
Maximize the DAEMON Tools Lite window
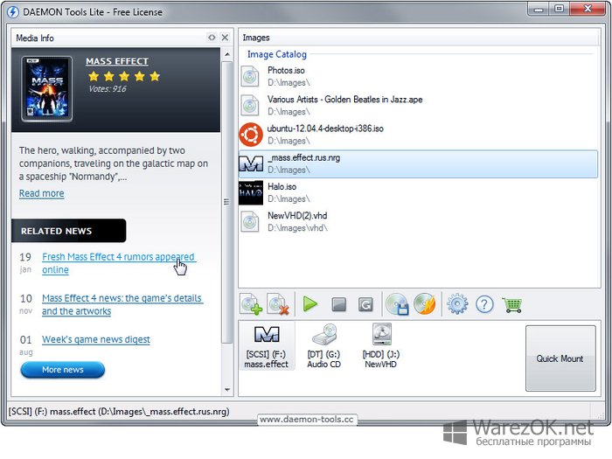(x=560, y=9)
